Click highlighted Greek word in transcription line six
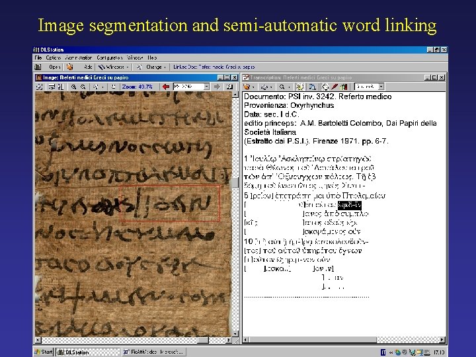The width and height of the screenshot is (476, 357). (350, 205)
